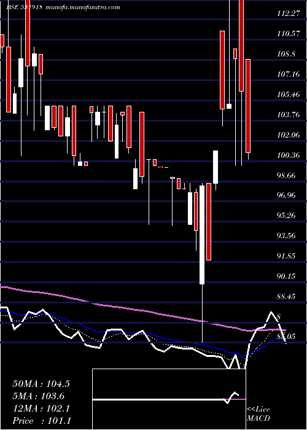Click the 112.27 price axis label
This screenshot has height=430, width=307.
289,14
